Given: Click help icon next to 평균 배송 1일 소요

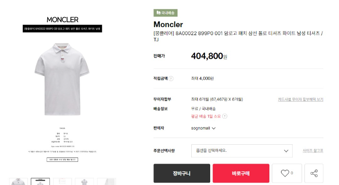Looking at the screenshot, I should pyautogui.click(x=225, y=116).
